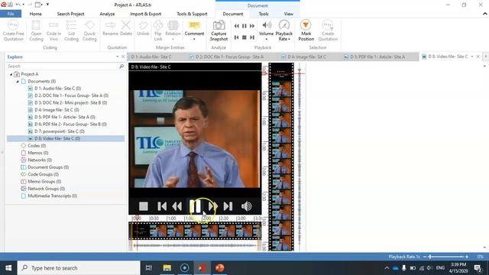Open File Explorer from taskbar
The height and width of the screenshot is (275, 489).
point(167,268)
